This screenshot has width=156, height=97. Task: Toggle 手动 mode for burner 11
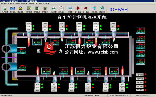point(29,24)
